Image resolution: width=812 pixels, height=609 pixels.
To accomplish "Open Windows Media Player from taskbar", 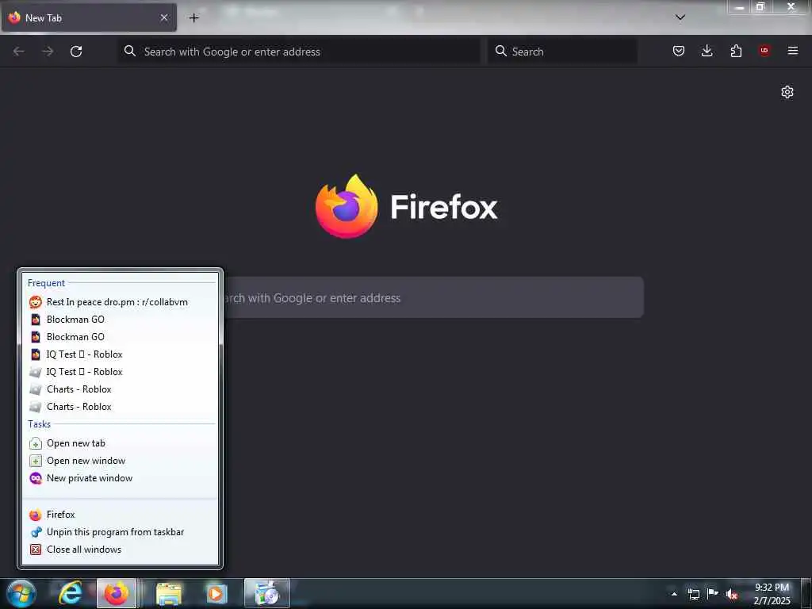I will [216, 593].
